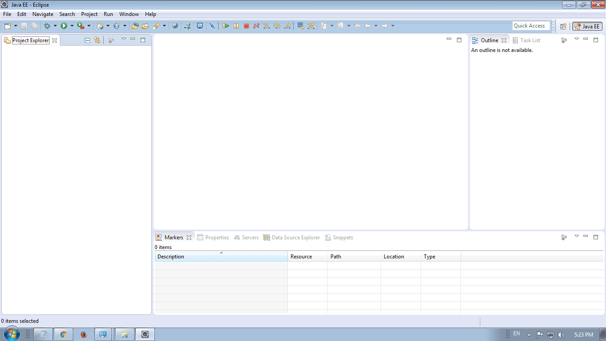The image size is (606, 341).
Task: Click the Search flashlight toolbar icon
Action: [x=156, y=26]
